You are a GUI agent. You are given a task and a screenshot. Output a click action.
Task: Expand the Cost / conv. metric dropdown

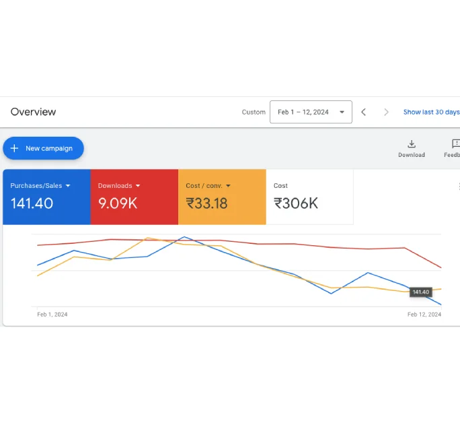click(x=228, y=186)
